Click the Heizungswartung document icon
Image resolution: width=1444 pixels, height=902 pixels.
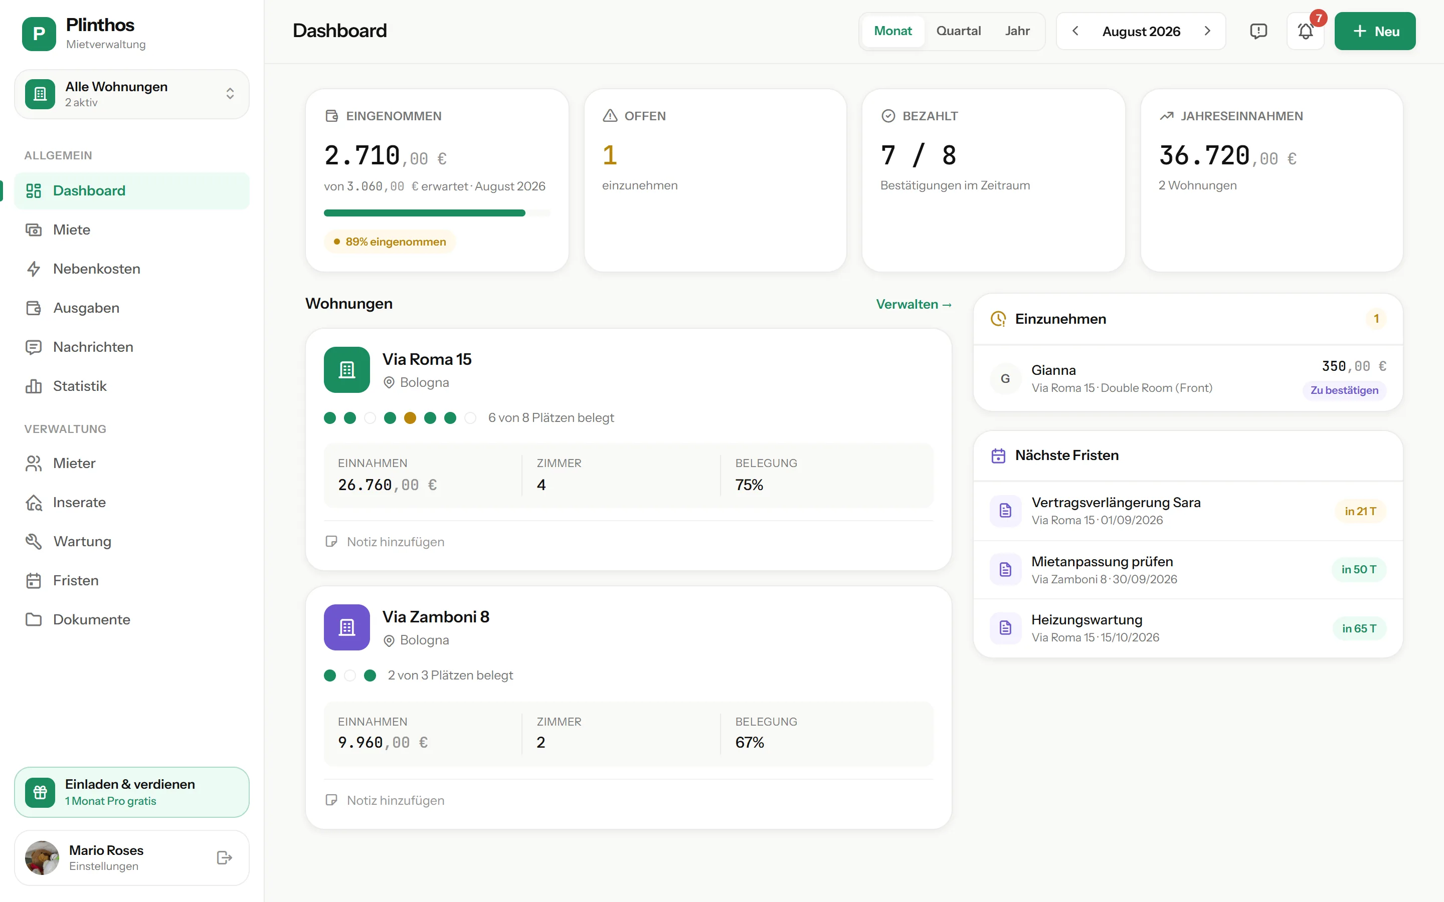1005,627
